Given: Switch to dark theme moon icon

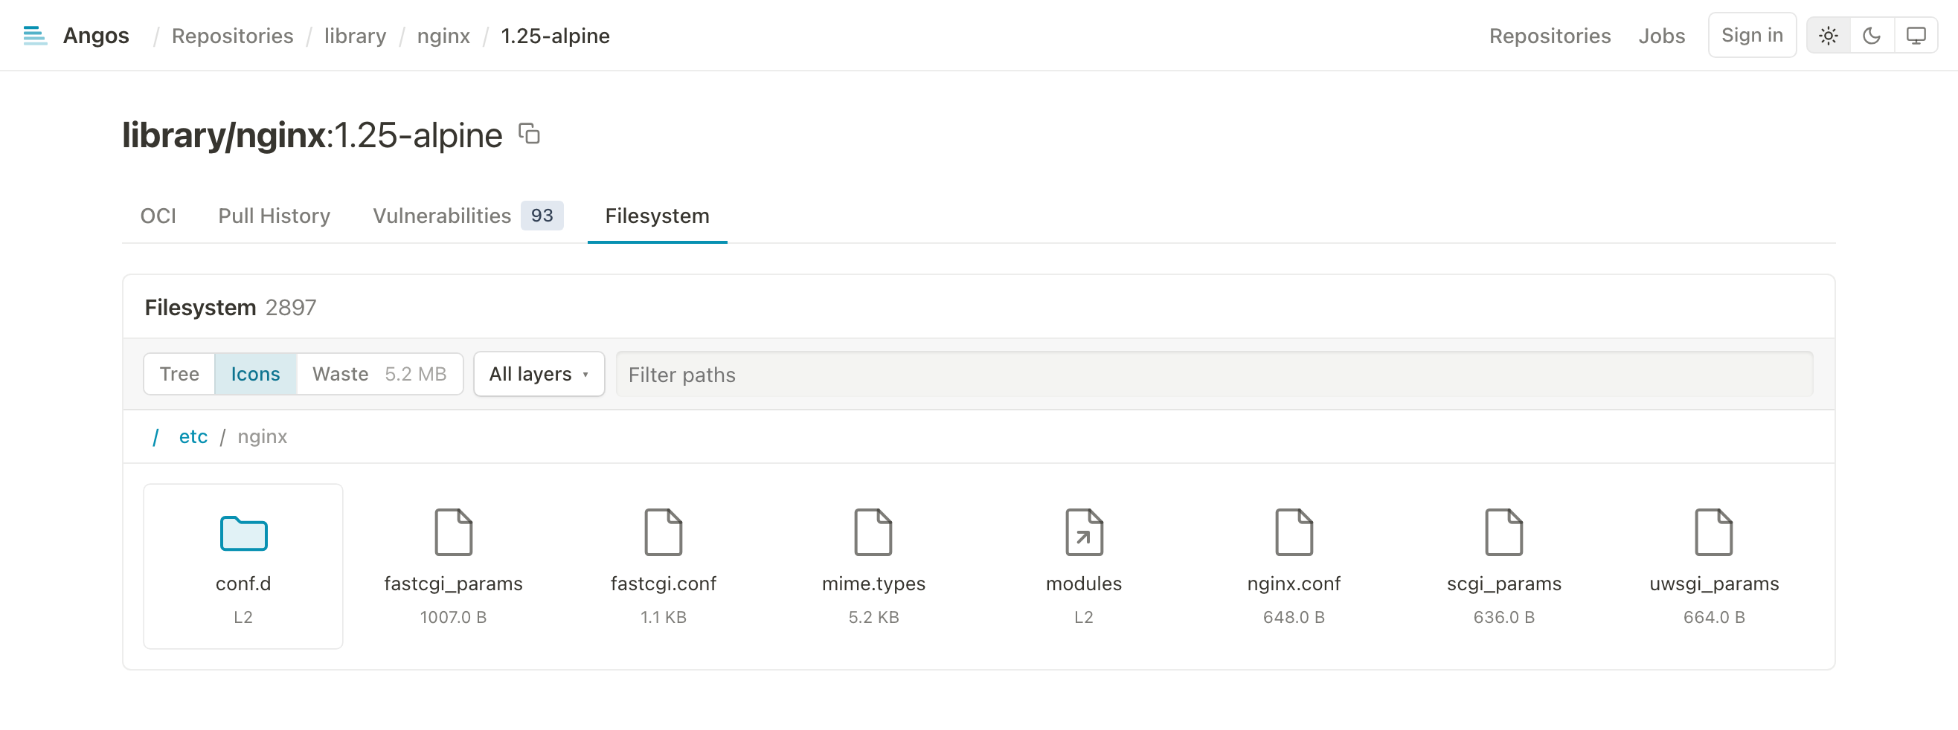Looking at the screenshot, I should click(x=1872, y=36).
